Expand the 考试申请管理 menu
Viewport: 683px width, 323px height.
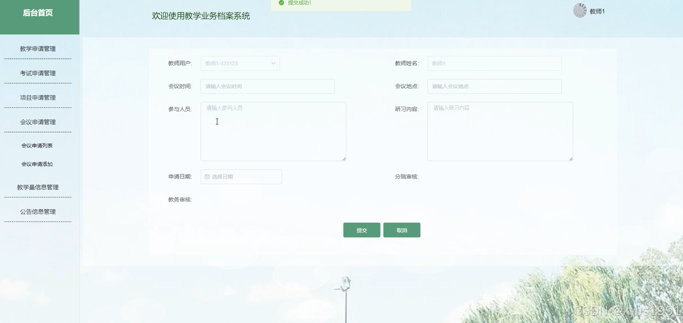click(x=38, y=73)
